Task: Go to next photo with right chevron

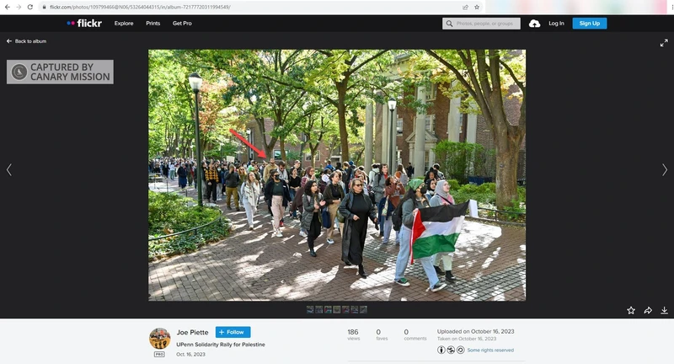Action: [665, 169]
